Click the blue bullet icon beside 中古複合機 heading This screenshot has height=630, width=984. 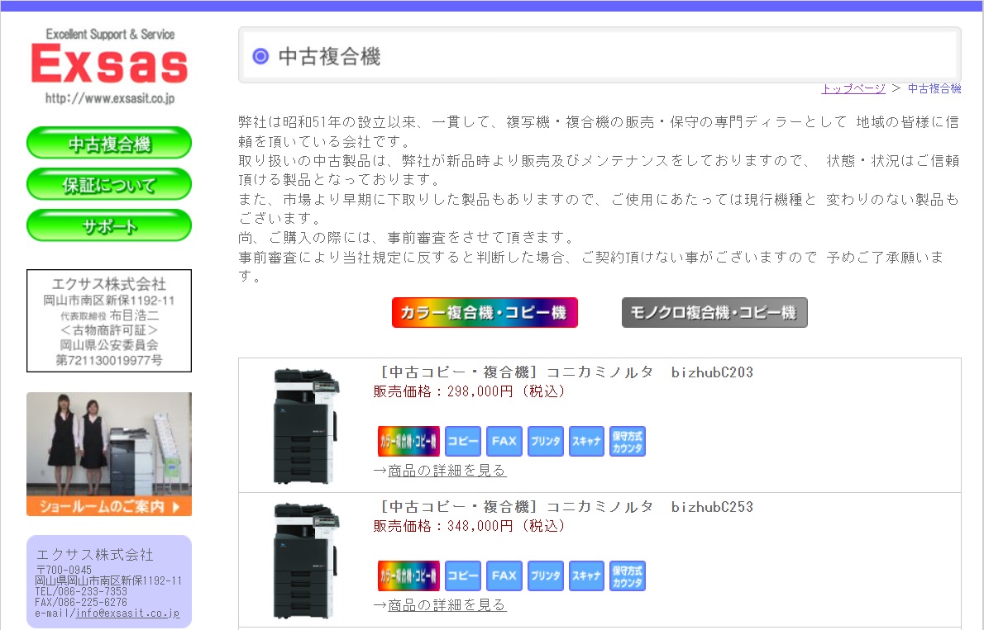(260, 56)
